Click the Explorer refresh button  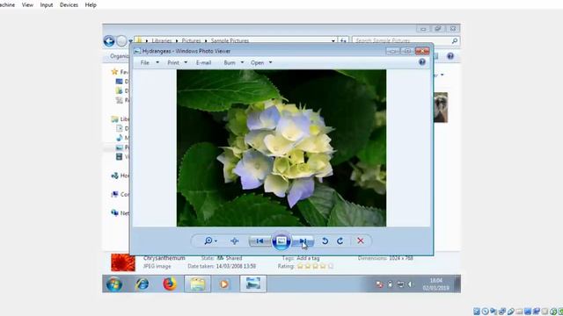[343, 41]
